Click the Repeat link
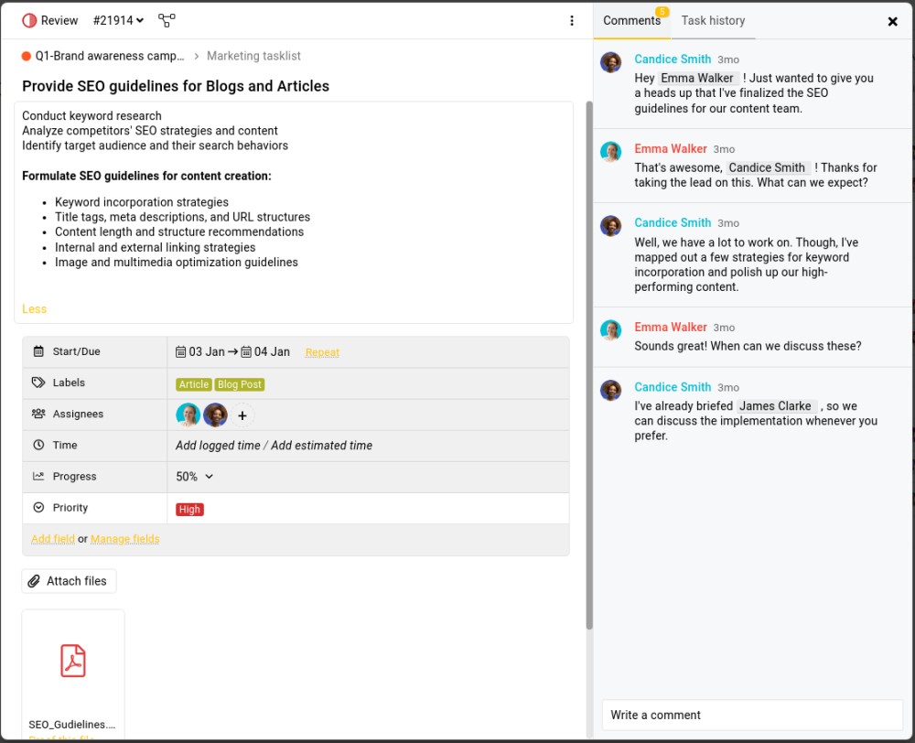 (x=322, y=352)
